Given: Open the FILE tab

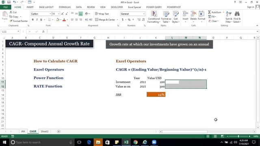Looking at the screenshot, I should coord(5,7).
